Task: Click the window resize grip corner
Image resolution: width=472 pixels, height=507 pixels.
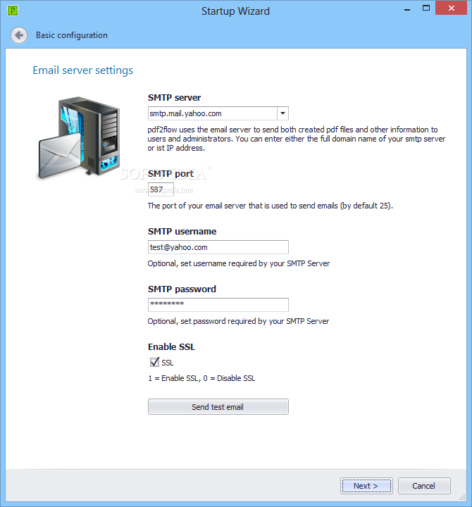Action: point(463,497)
